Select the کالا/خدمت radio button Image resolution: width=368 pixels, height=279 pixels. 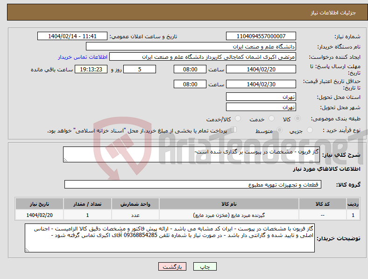point(238,119)
